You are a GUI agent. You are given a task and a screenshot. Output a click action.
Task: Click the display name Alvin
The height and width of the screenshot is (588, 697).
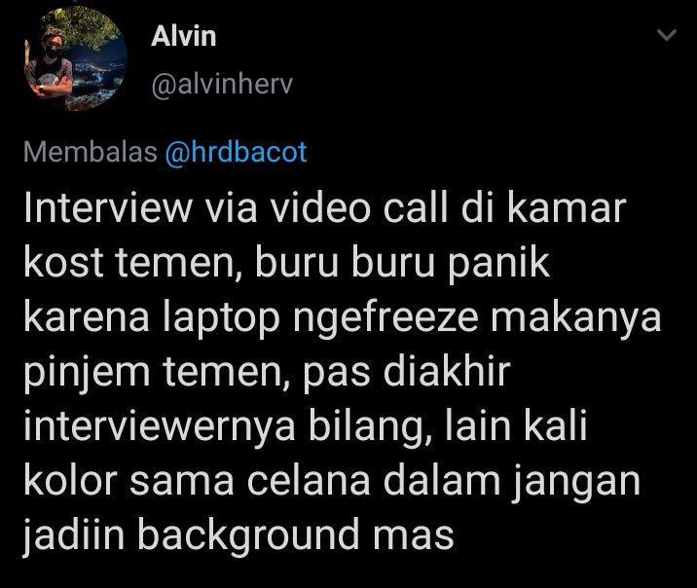(184, 36)
